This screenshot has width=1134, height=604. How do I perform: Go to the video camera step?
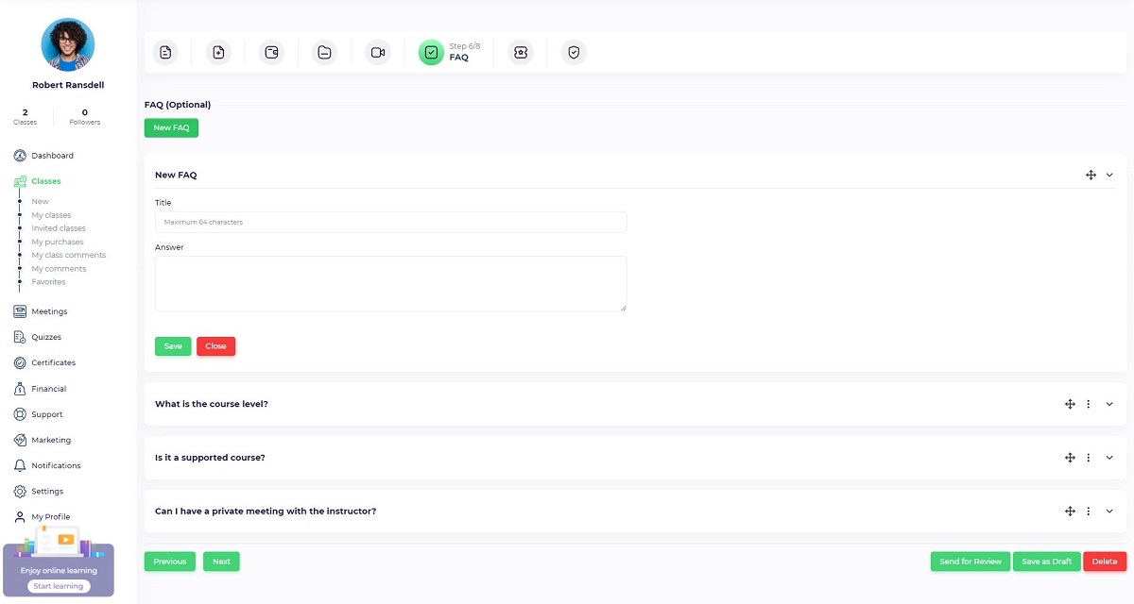point(378,53)
